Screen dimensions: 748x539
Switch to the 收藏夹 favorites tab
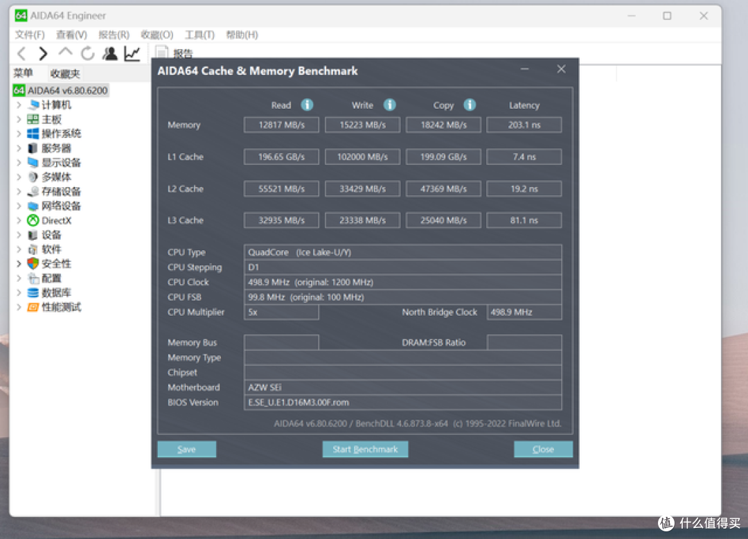point(65,73)
